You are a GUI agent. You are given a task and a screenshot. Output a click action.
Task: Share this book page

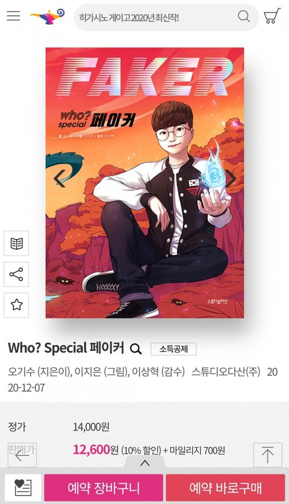pyautogui.click(x=16, y=274)
